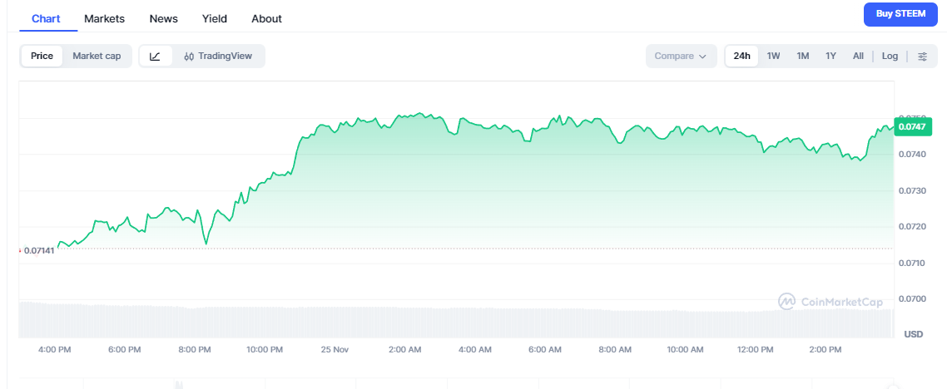Viewport: 947px width, 389px height.
Task: Switch to the Markets tab
Action: coord(105,18)
